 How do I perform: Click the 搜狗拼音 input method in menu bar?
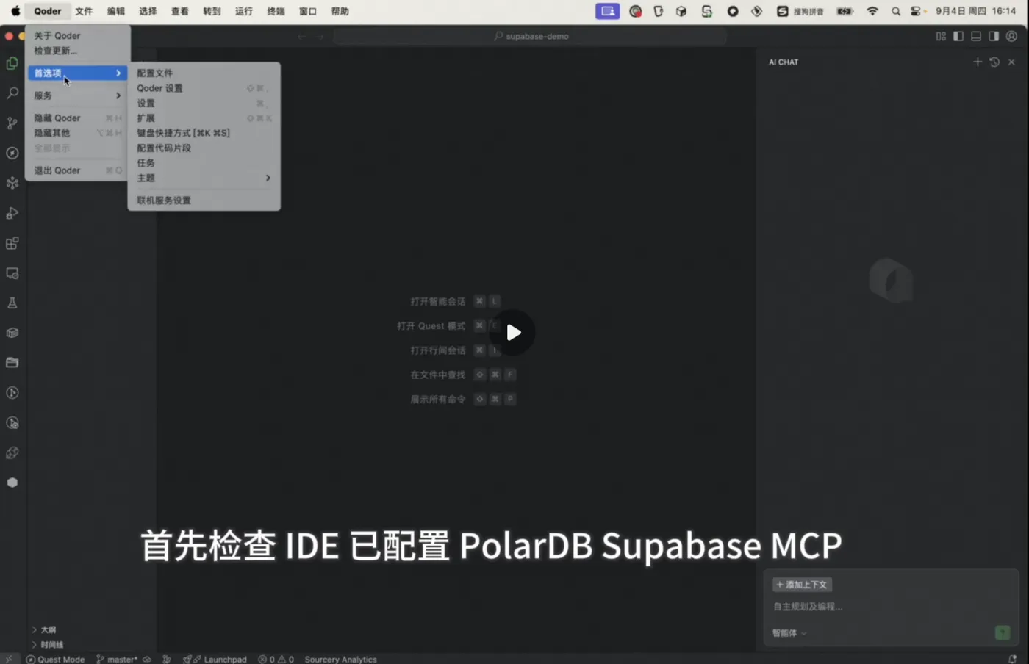801,11
